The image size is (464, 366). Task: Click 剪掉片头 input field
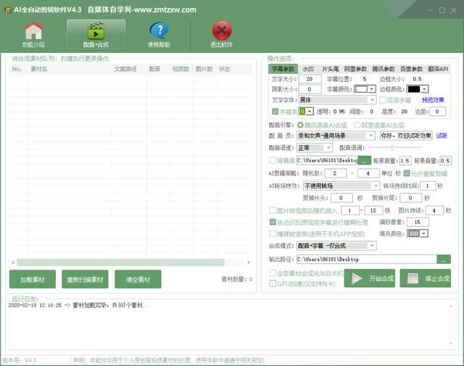(341, 198)
